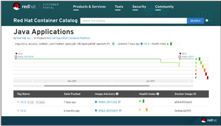Click the shield alert icon at RHEA-2017:0291 marker
This screenshot has height=126, width=221.
point(16,57)
